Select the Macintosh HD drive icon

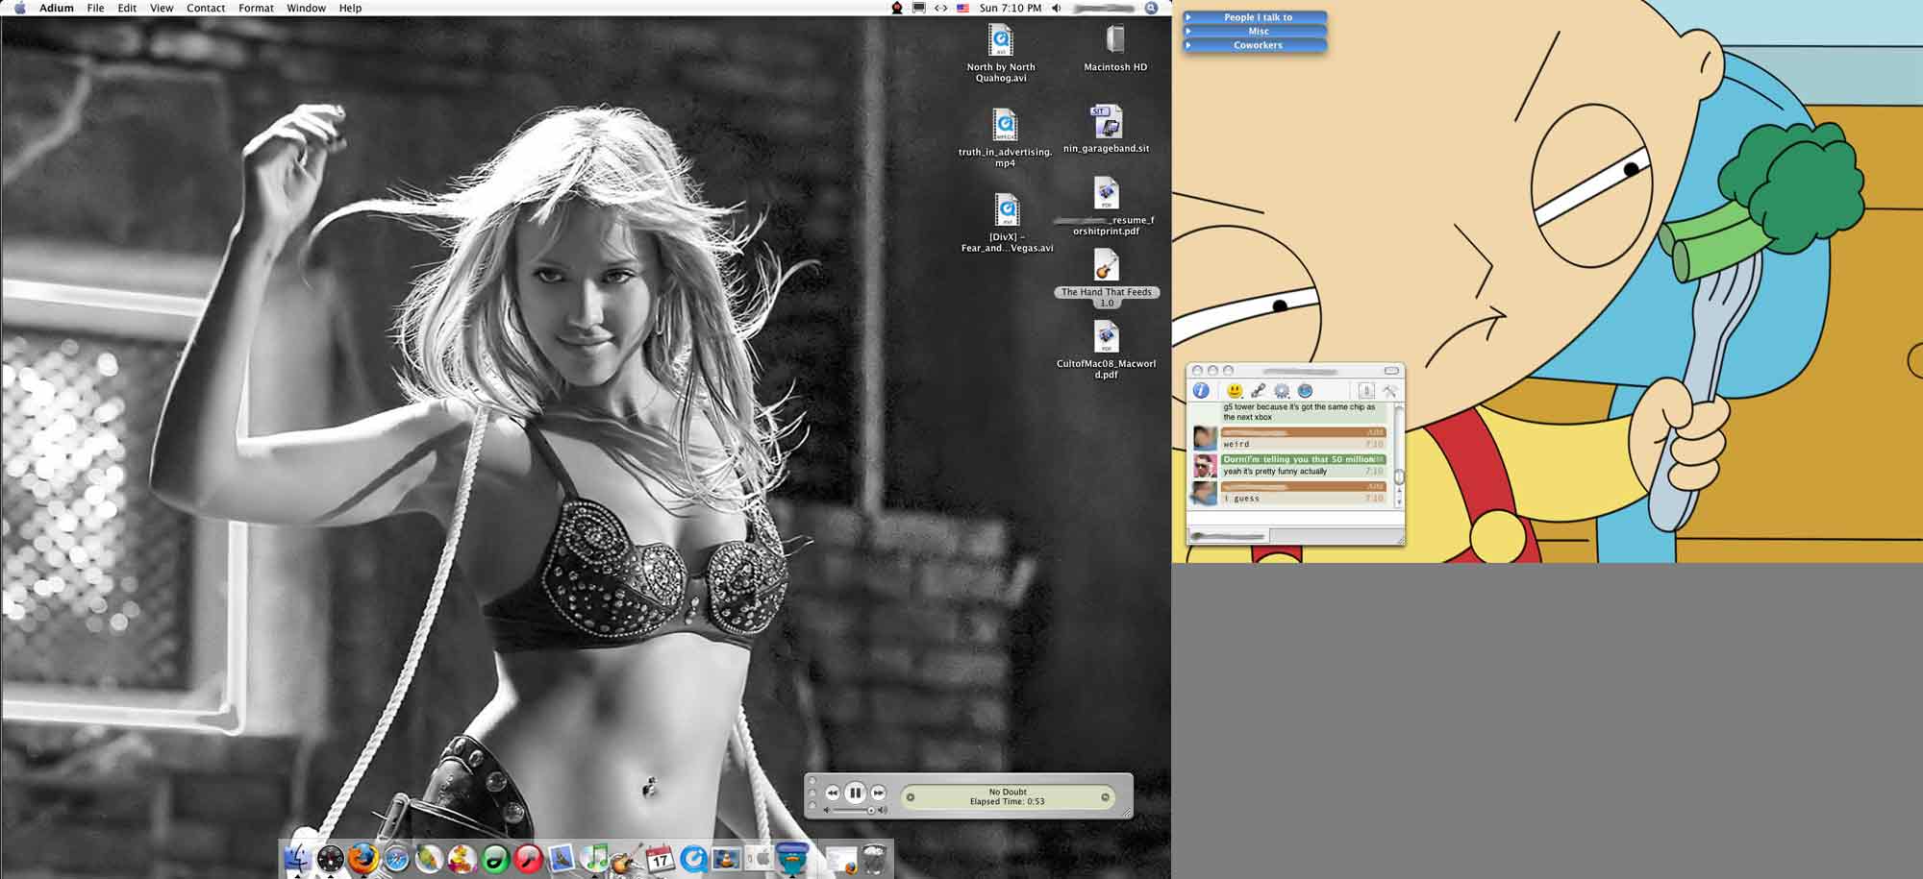pyautogui.click(x=1115, y=47)
